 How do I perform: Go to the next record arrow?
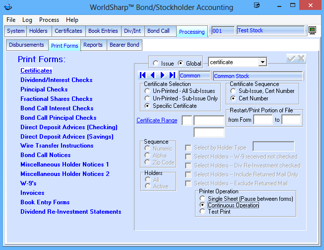pyautogui.click(x=162, y=76)
